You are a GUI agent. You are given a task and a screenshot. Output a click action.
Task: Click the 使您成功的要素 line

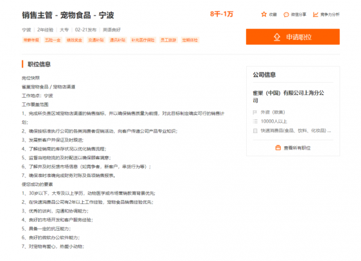click(x=37, y=184)
